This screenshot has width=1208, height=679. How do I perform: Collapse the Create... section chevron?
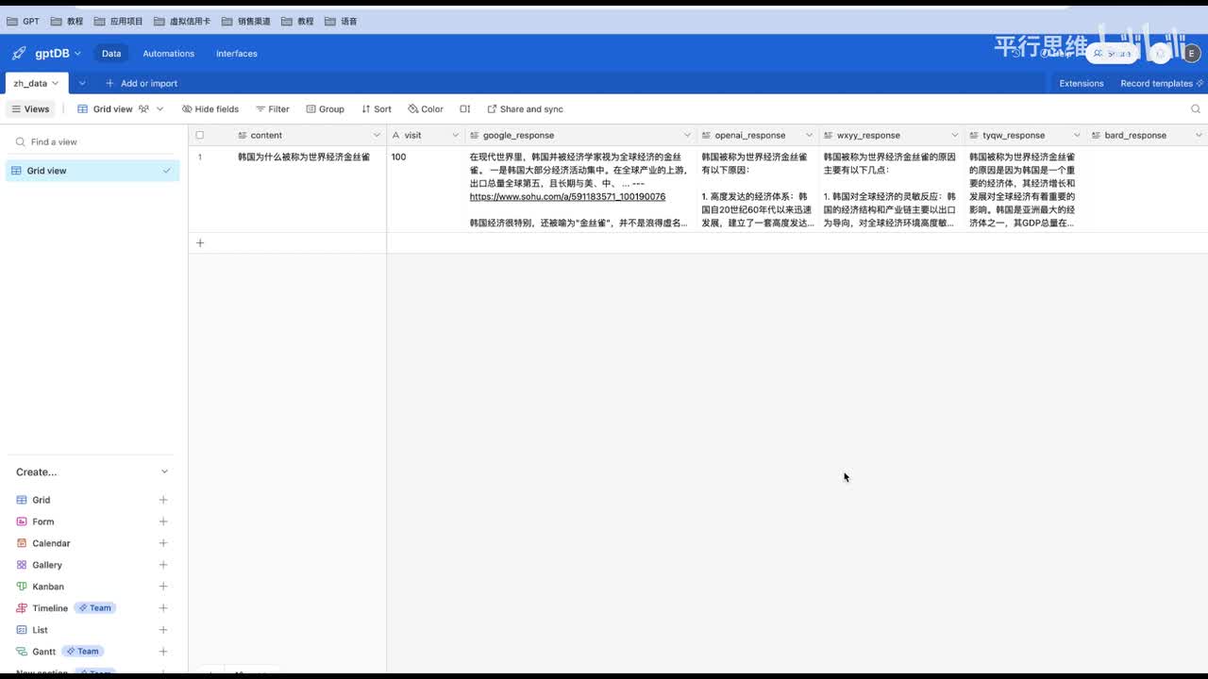tap(164, 472)
